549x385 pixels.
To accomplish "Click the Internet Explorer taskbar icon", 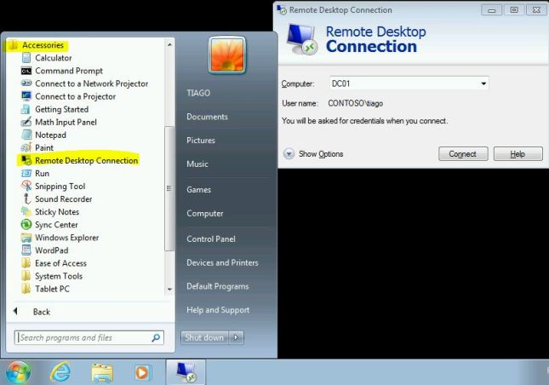I will pyautogui.click(x=60, y=371).
